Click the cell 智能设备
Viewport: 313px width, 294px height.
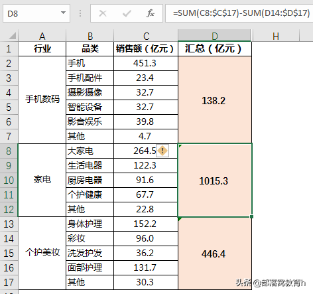90,108
